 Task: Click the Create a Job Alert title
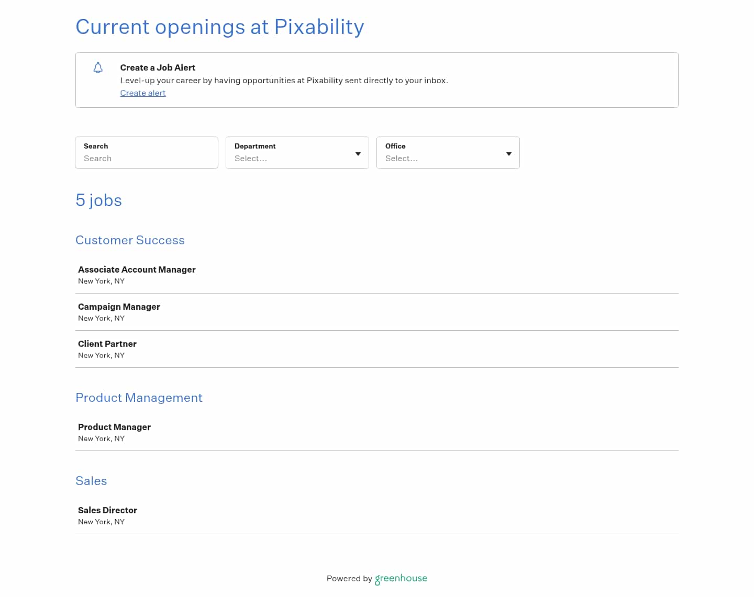point(158,67)
